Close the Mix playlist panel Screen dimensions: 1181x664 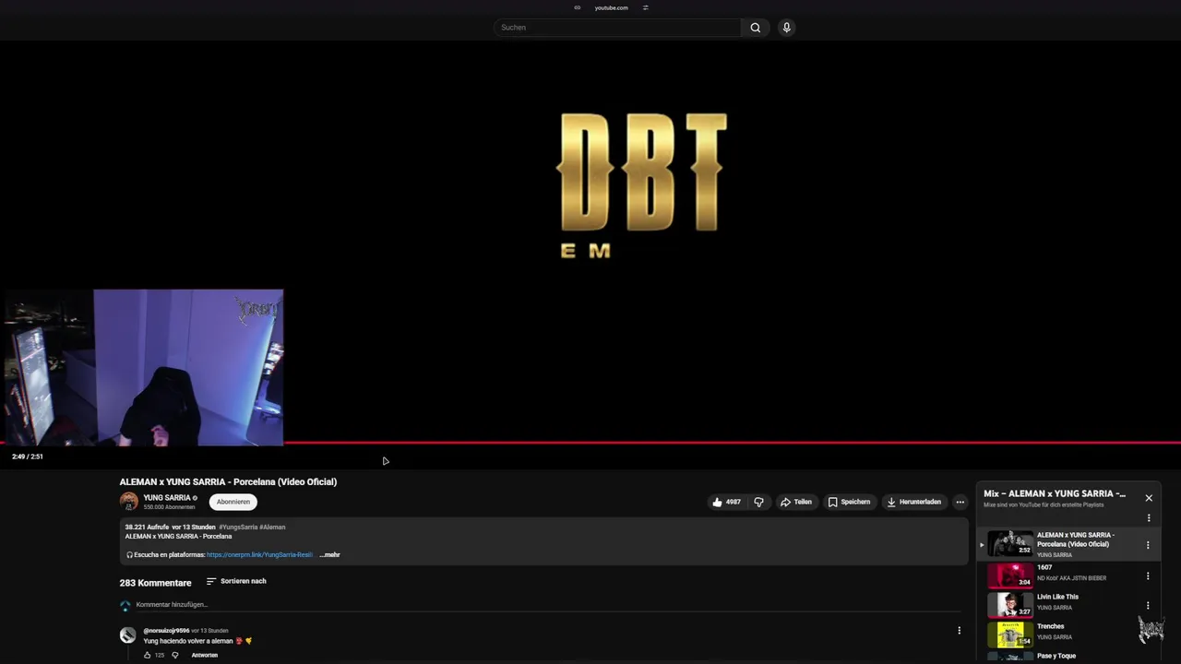(x=1149, y=498)
